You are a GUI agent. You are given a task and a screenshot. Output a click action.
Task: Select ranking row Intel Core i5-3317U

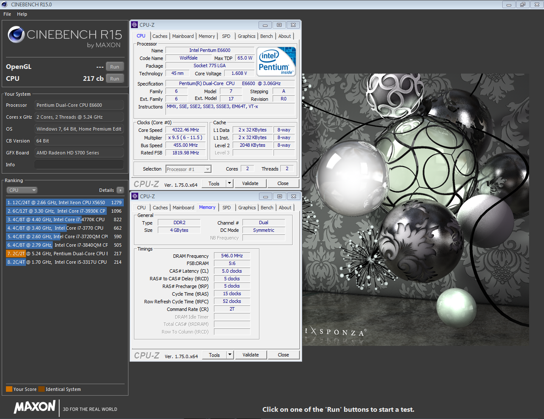tap(65, 262)
